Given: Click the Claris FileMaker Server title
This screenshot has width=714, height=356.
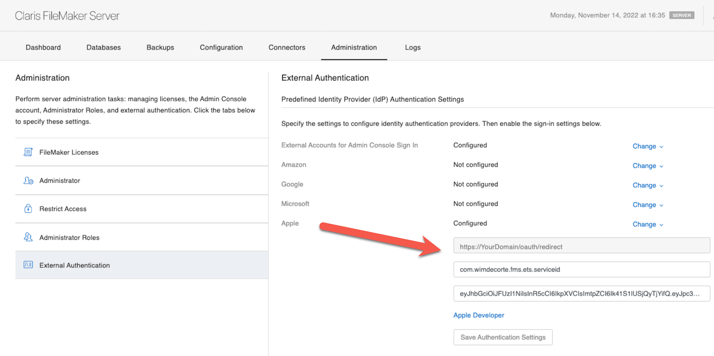Looking at the screenshot, I should point(67,16).
